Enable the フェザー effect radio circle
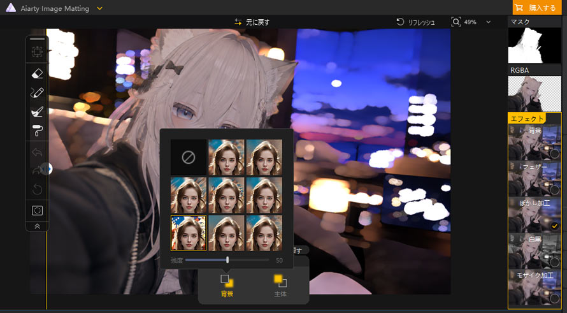 pyautogui.click(x=554, y=189)
